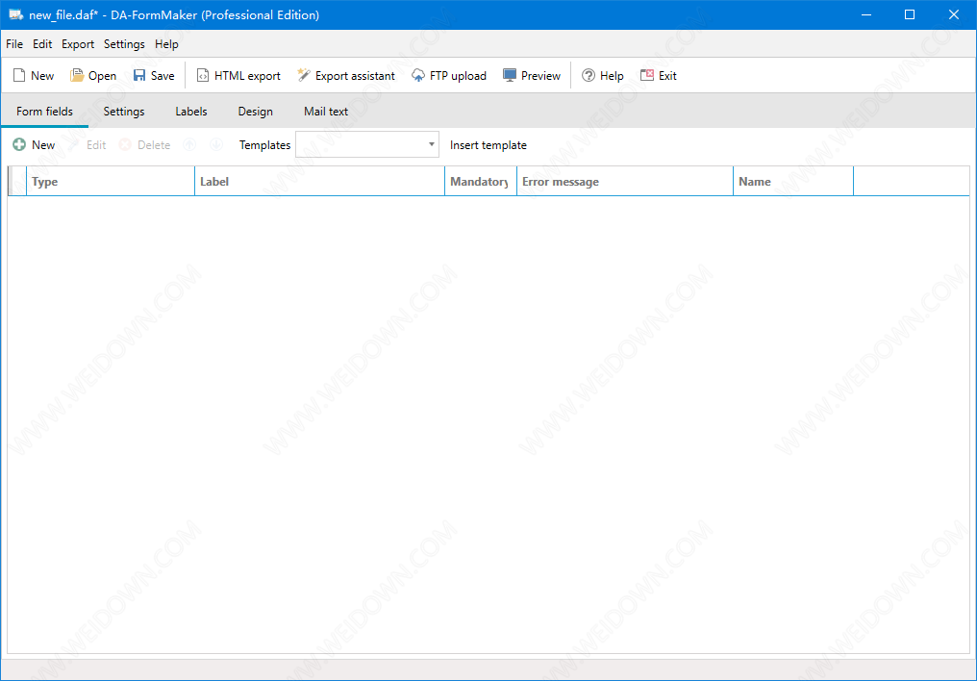977x681 pixels.
Task: Click the Insert template button
Action: (x=488, y=145)
